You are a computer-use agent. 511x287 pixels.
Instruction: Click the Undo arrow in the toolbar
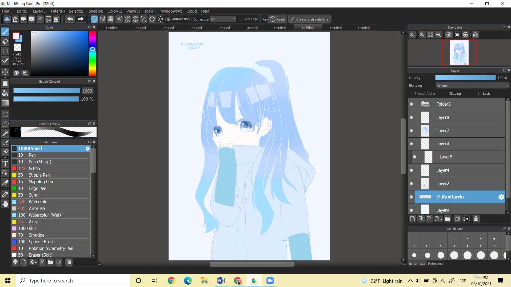pos(70,19)
